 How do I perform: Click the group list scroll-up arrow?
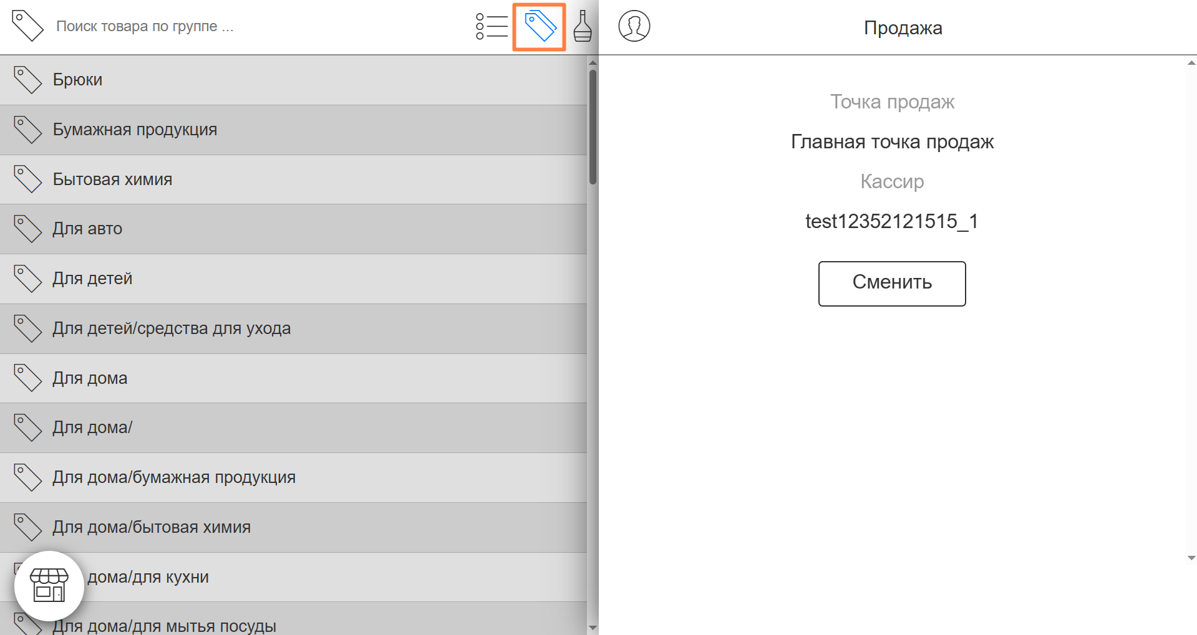click(593, 62)
